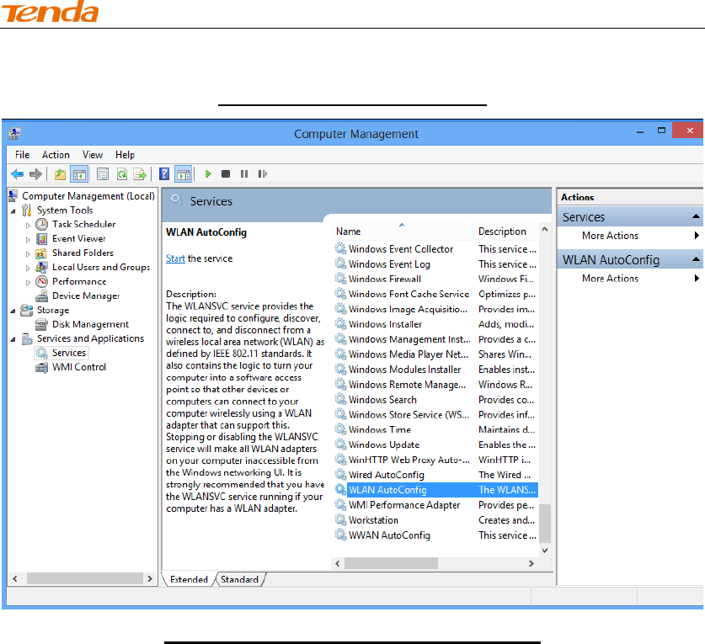Viewport: 705px width, 644px height.
Task: Click the Refresh toolbar icon
Action: [122, 174]
